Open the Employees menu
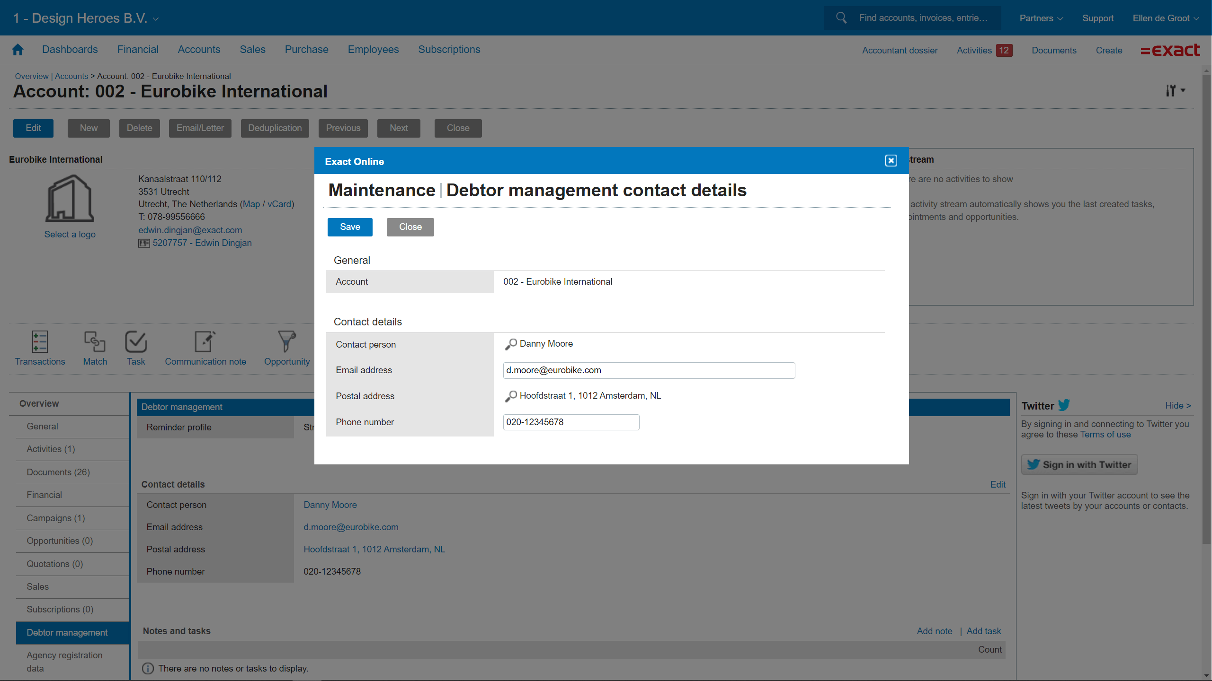This screenshot has height=681, width=1212. [373, 49]
